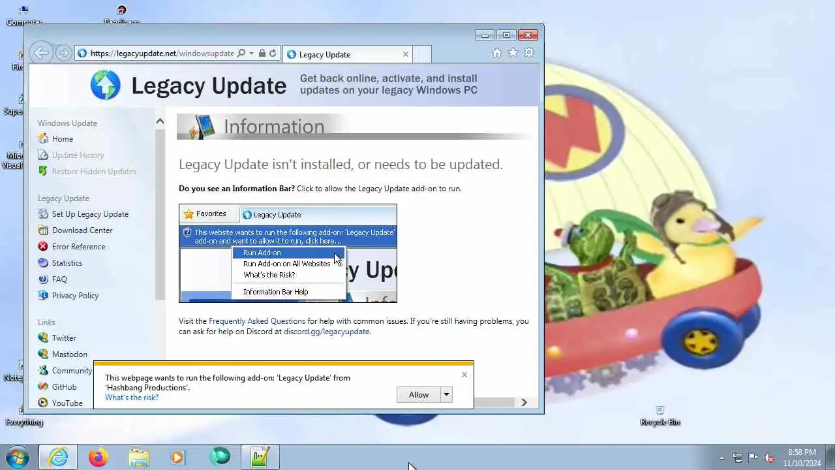
Task: Expand the Allow button dropdown arrow
Action: [x=447, y=394]
